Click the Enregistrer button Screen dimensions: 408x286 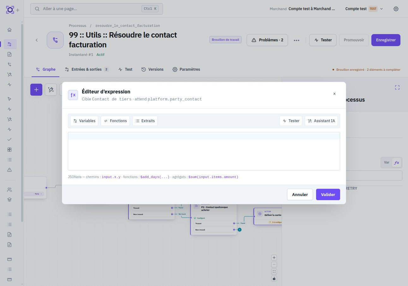point(386,40)
